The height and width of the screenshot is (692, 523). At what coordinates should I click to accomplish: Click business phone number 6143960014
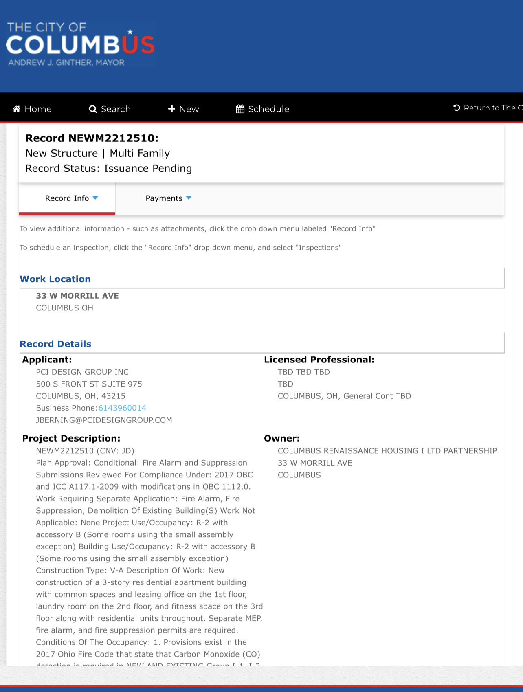[122, 408]
